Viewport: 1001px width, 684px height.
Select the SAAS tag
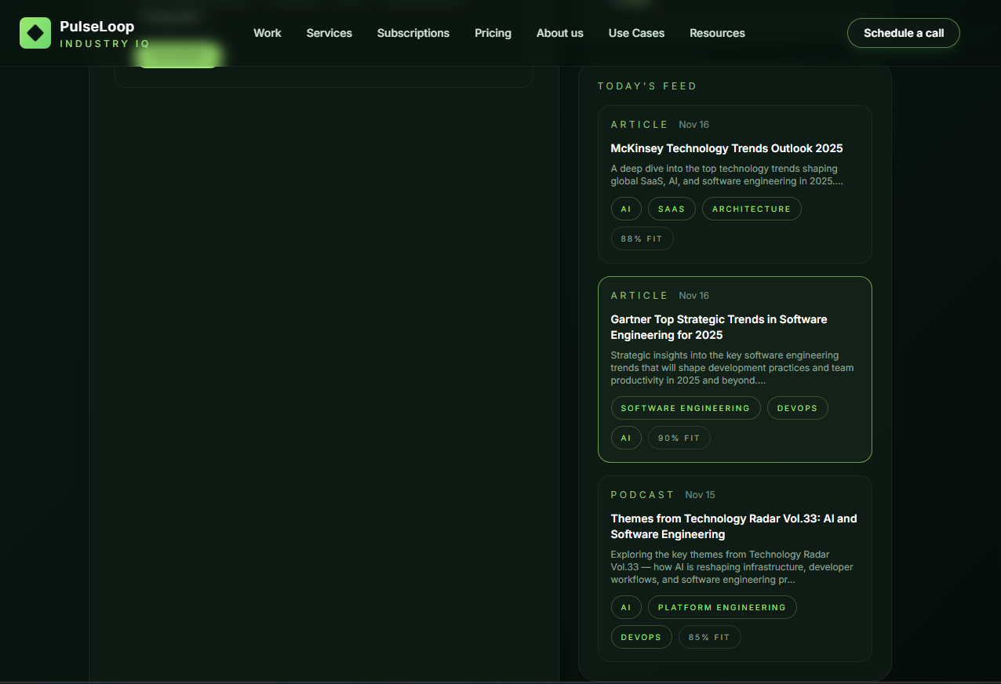pyautogui.click(x=672, y=209)
